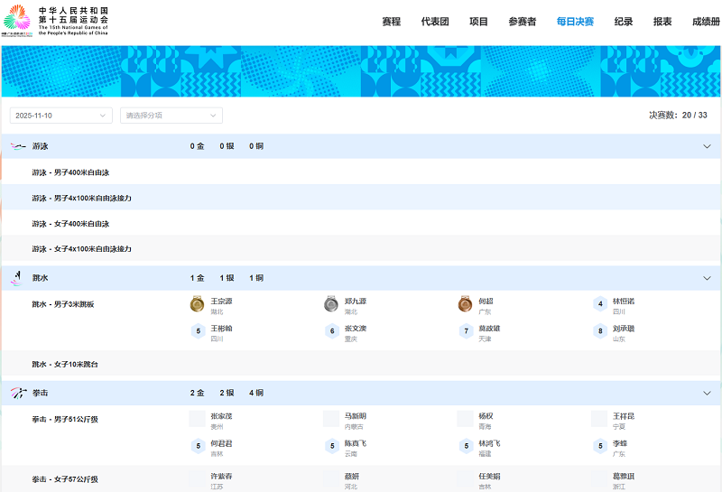Click the blue patterned header banner
This screenshot has height=492, width=722.
(x=361, y=71)
